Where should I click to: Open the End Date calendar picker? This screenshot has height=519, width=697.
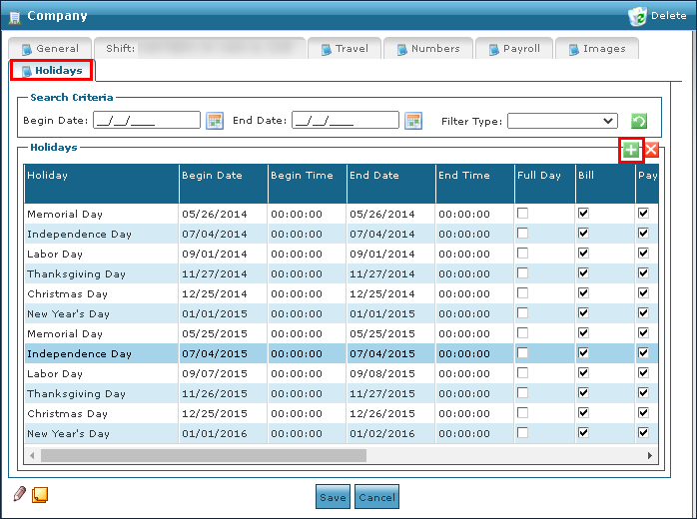click(414, 121)
